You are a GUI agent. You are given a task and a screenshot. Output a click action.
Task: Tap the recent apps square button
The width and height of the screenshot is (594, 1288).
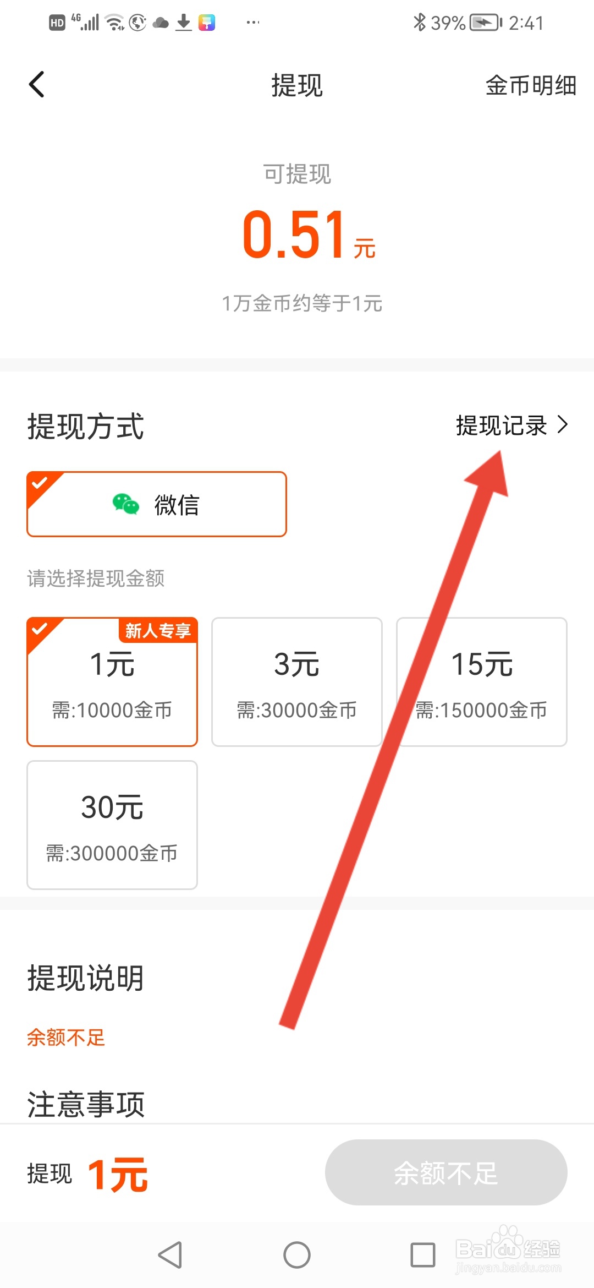(x=423, y=1255)
